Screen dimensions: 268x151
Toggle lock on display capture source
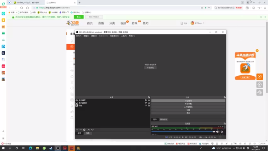click(149, 103)
